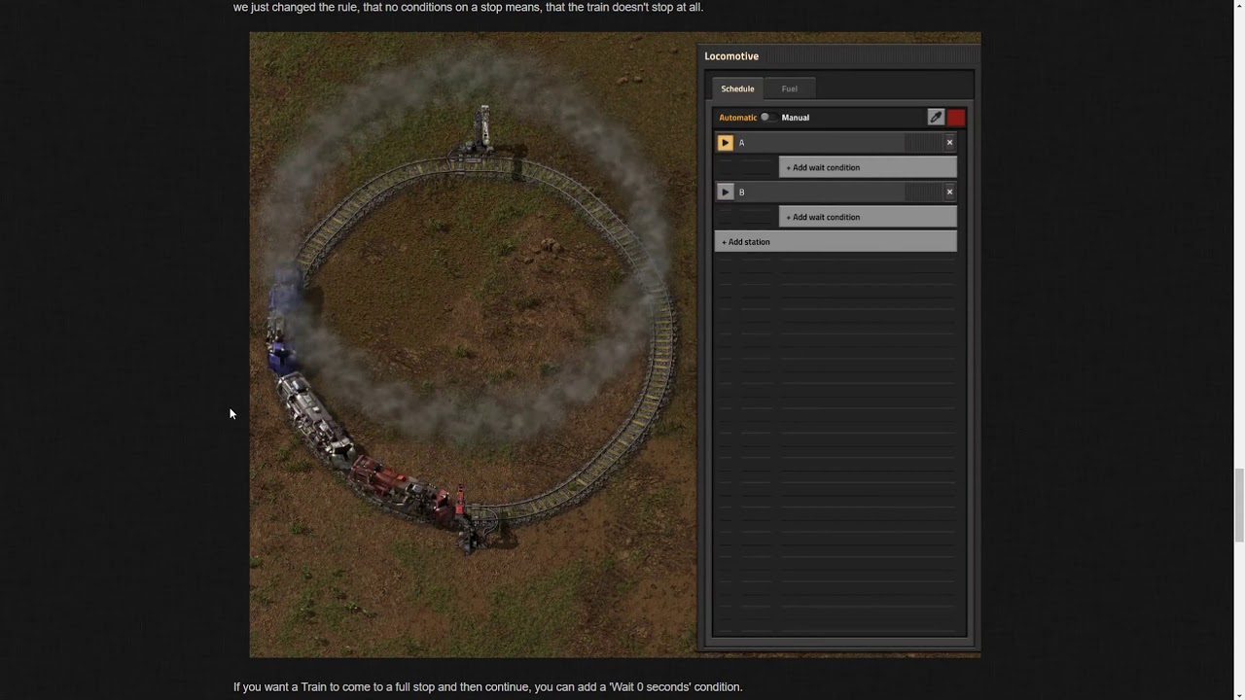Viewport: 1245px width, 700px height.
Task: Click the color picker eyedropper icon
Action: pos(936,118)
